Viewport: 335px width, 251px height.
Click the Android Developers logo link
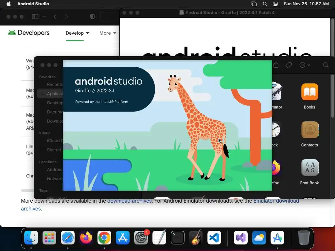tap(29, 33)
